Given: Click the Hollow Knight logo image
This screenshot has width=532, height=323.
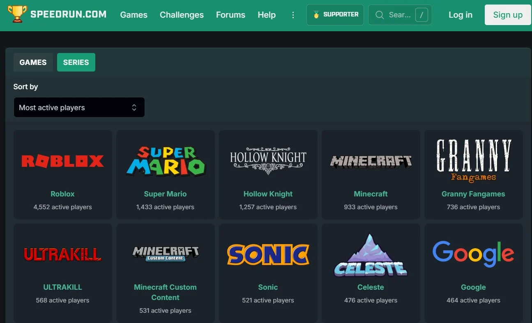Looking at the screenshot, I should click(x=268, y=161).
